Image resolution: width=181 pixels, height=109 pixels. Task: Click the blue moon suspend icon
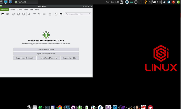click(x=169, y=2)
